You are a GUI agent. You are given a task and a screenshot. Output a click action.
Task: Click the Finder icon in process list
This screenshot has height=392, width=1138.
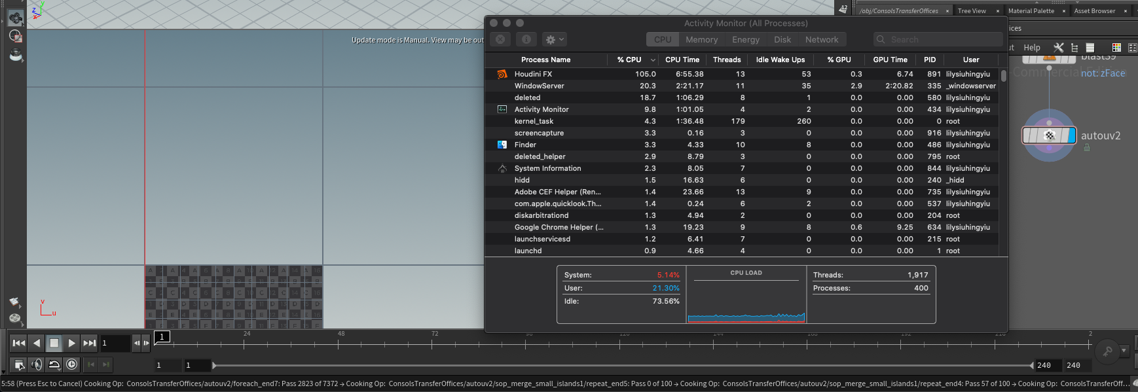click(x=502, y=145)
